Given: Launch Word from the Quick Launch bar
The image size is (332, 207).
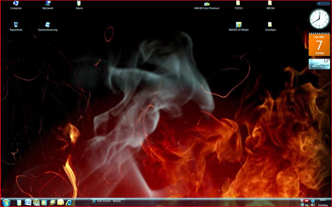Looking at the screenshot, I should (x=28, y=202).
